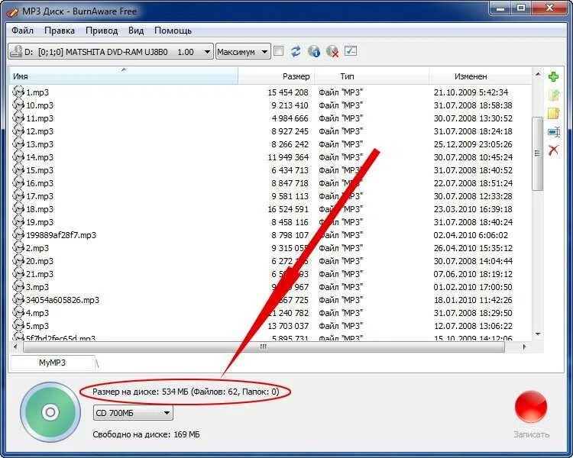This screenshot has height=458, width=573.
Task: Click the refresh drive icon in toolbar
Action: coord(296,51)
